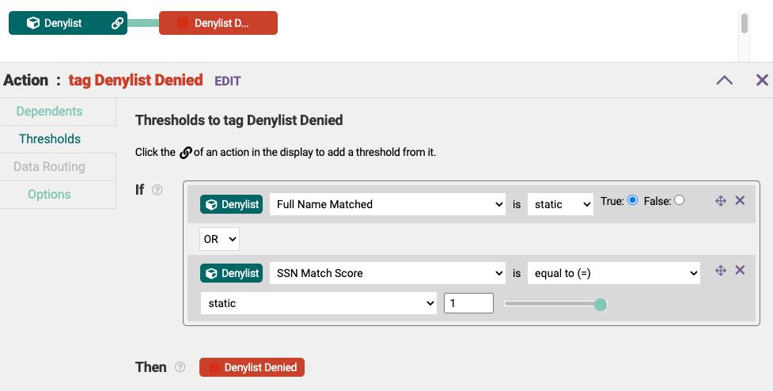The image size is (773, 391).
Task: Collapse the action panel with the up chevron
Action: click(724, 80)
